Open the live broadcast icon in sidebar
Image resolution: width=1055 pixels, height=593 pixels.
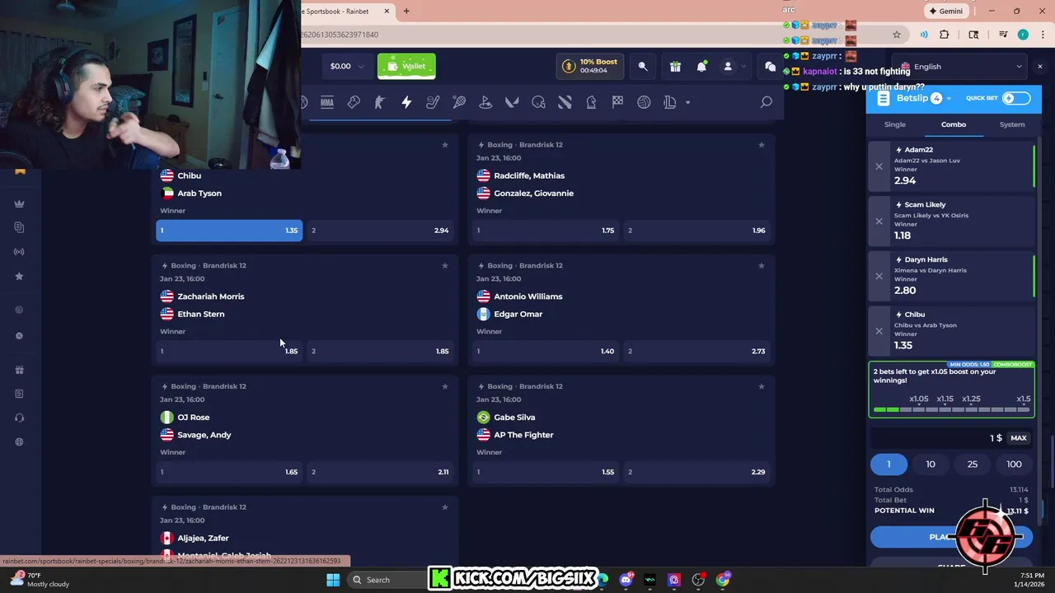click(x=19, y=252)
